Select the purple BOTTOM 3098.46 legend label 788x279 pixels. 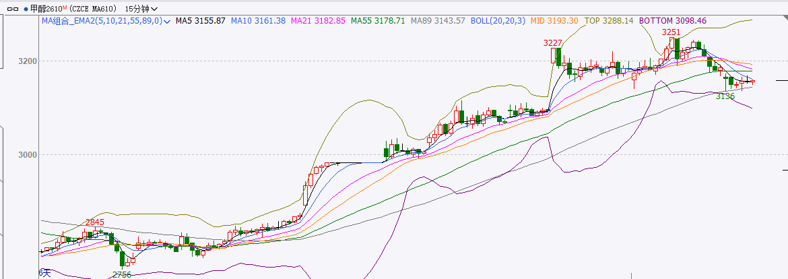click(x=673, y=21)
